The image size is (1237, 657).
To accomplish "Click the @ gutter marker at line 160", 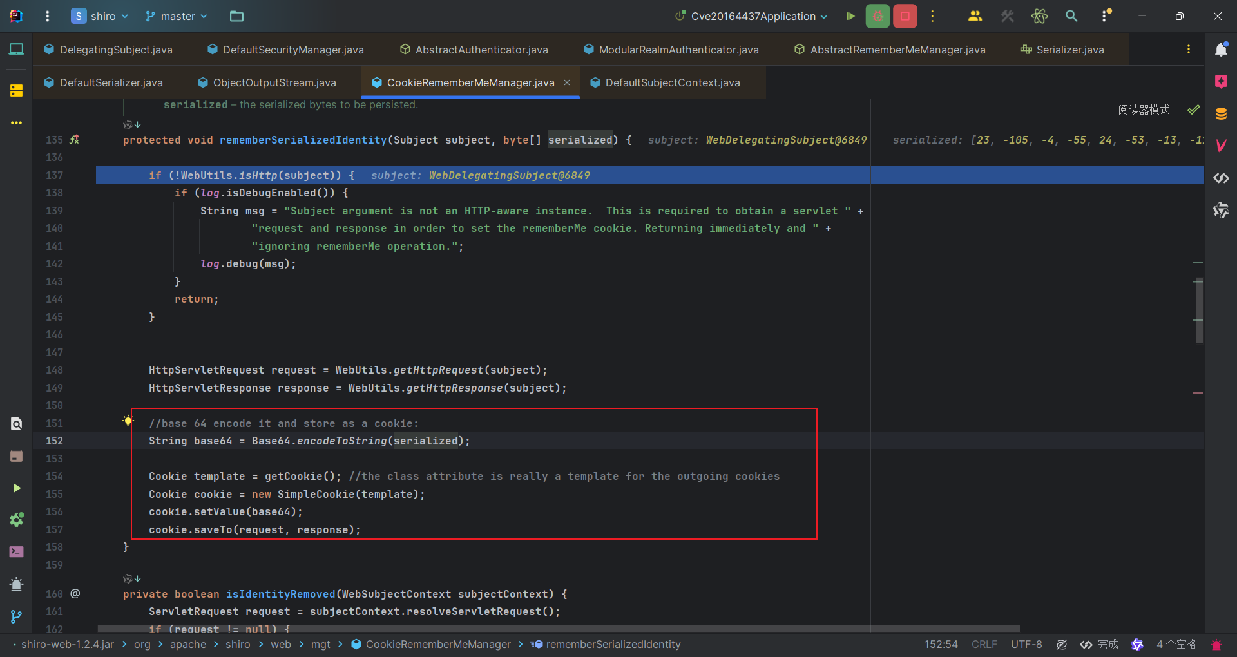I will click(x=75, y=593).
